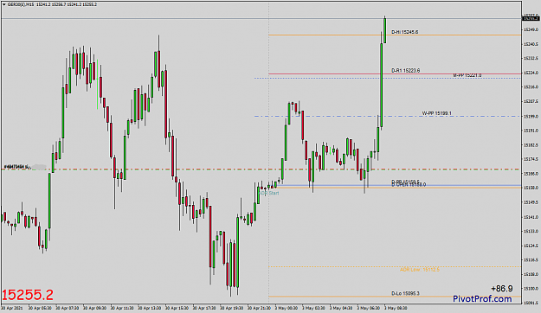The image size is (541, 313).
Task: Click the 30 Apr 21:30 time axis label
Action: pos(260,308)
